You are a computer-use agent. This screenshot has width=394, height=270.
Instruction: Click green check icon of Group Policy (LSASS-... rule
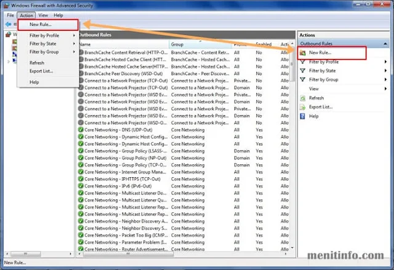[81, 151]
